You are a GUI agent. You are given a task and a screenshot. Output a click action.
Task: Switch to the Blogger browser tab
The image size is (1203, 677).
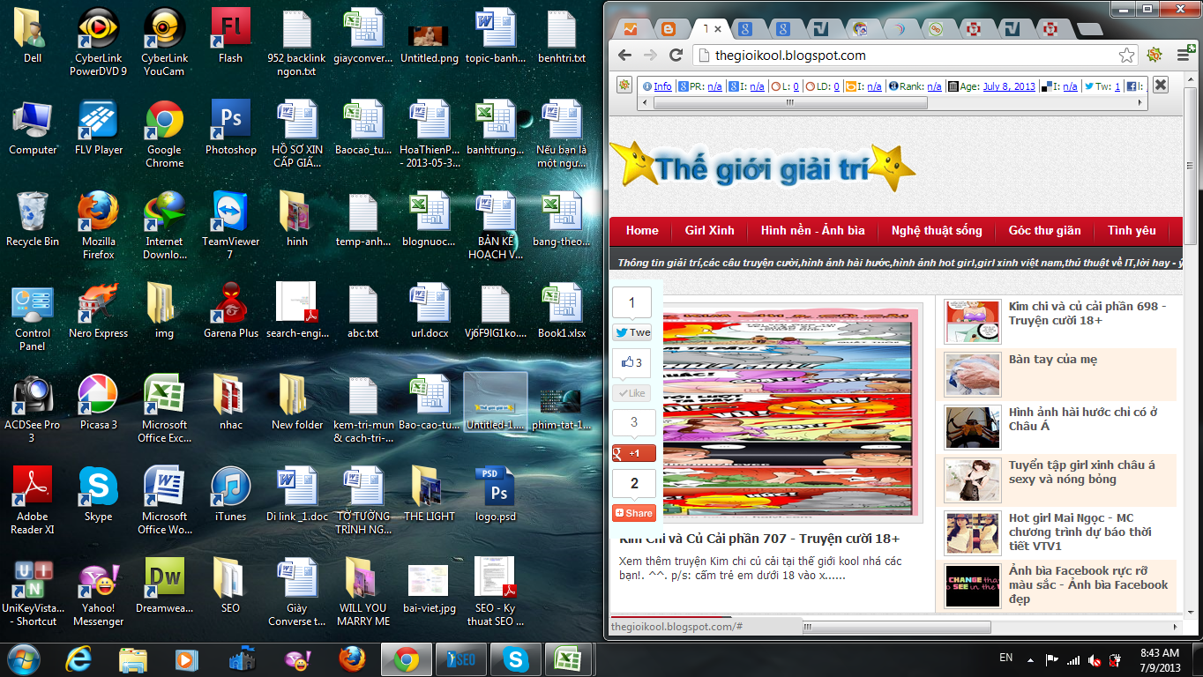[669, 27]
